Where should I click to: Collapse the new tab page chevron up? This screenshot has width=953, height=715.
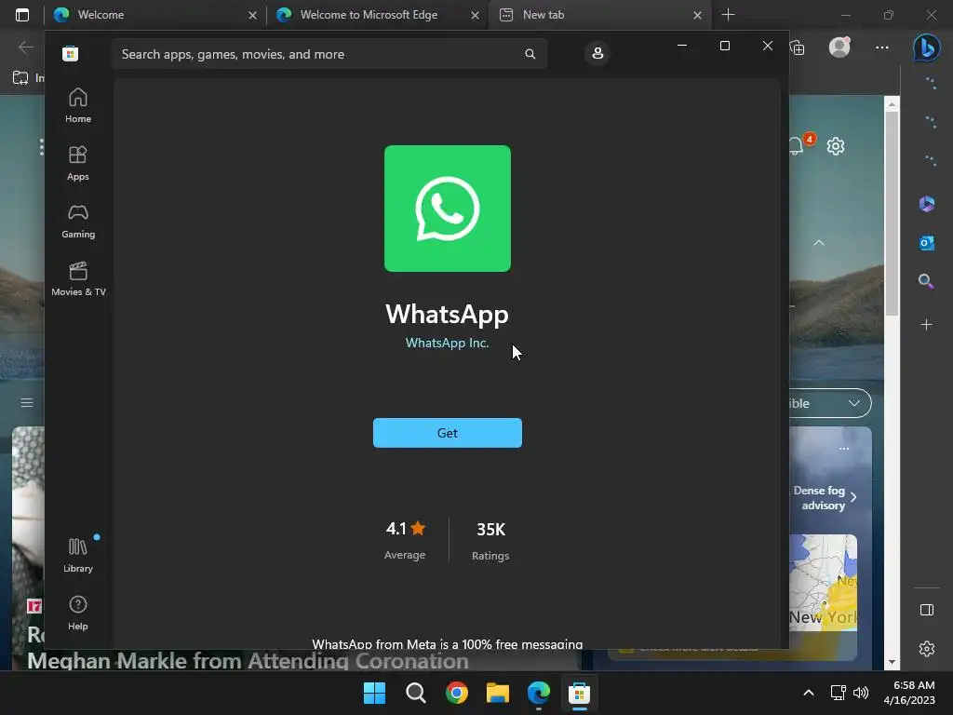coord(819,243)
